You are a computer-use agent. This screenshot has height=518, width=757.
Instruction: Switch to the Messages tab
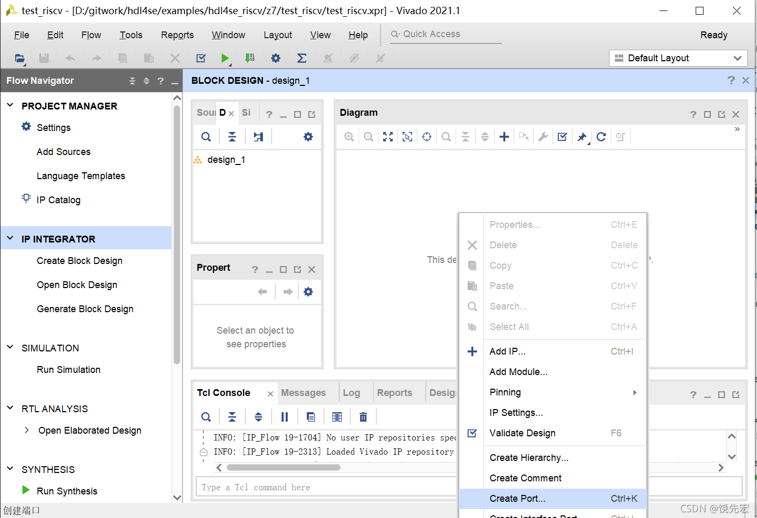click(x=303, y=393)
